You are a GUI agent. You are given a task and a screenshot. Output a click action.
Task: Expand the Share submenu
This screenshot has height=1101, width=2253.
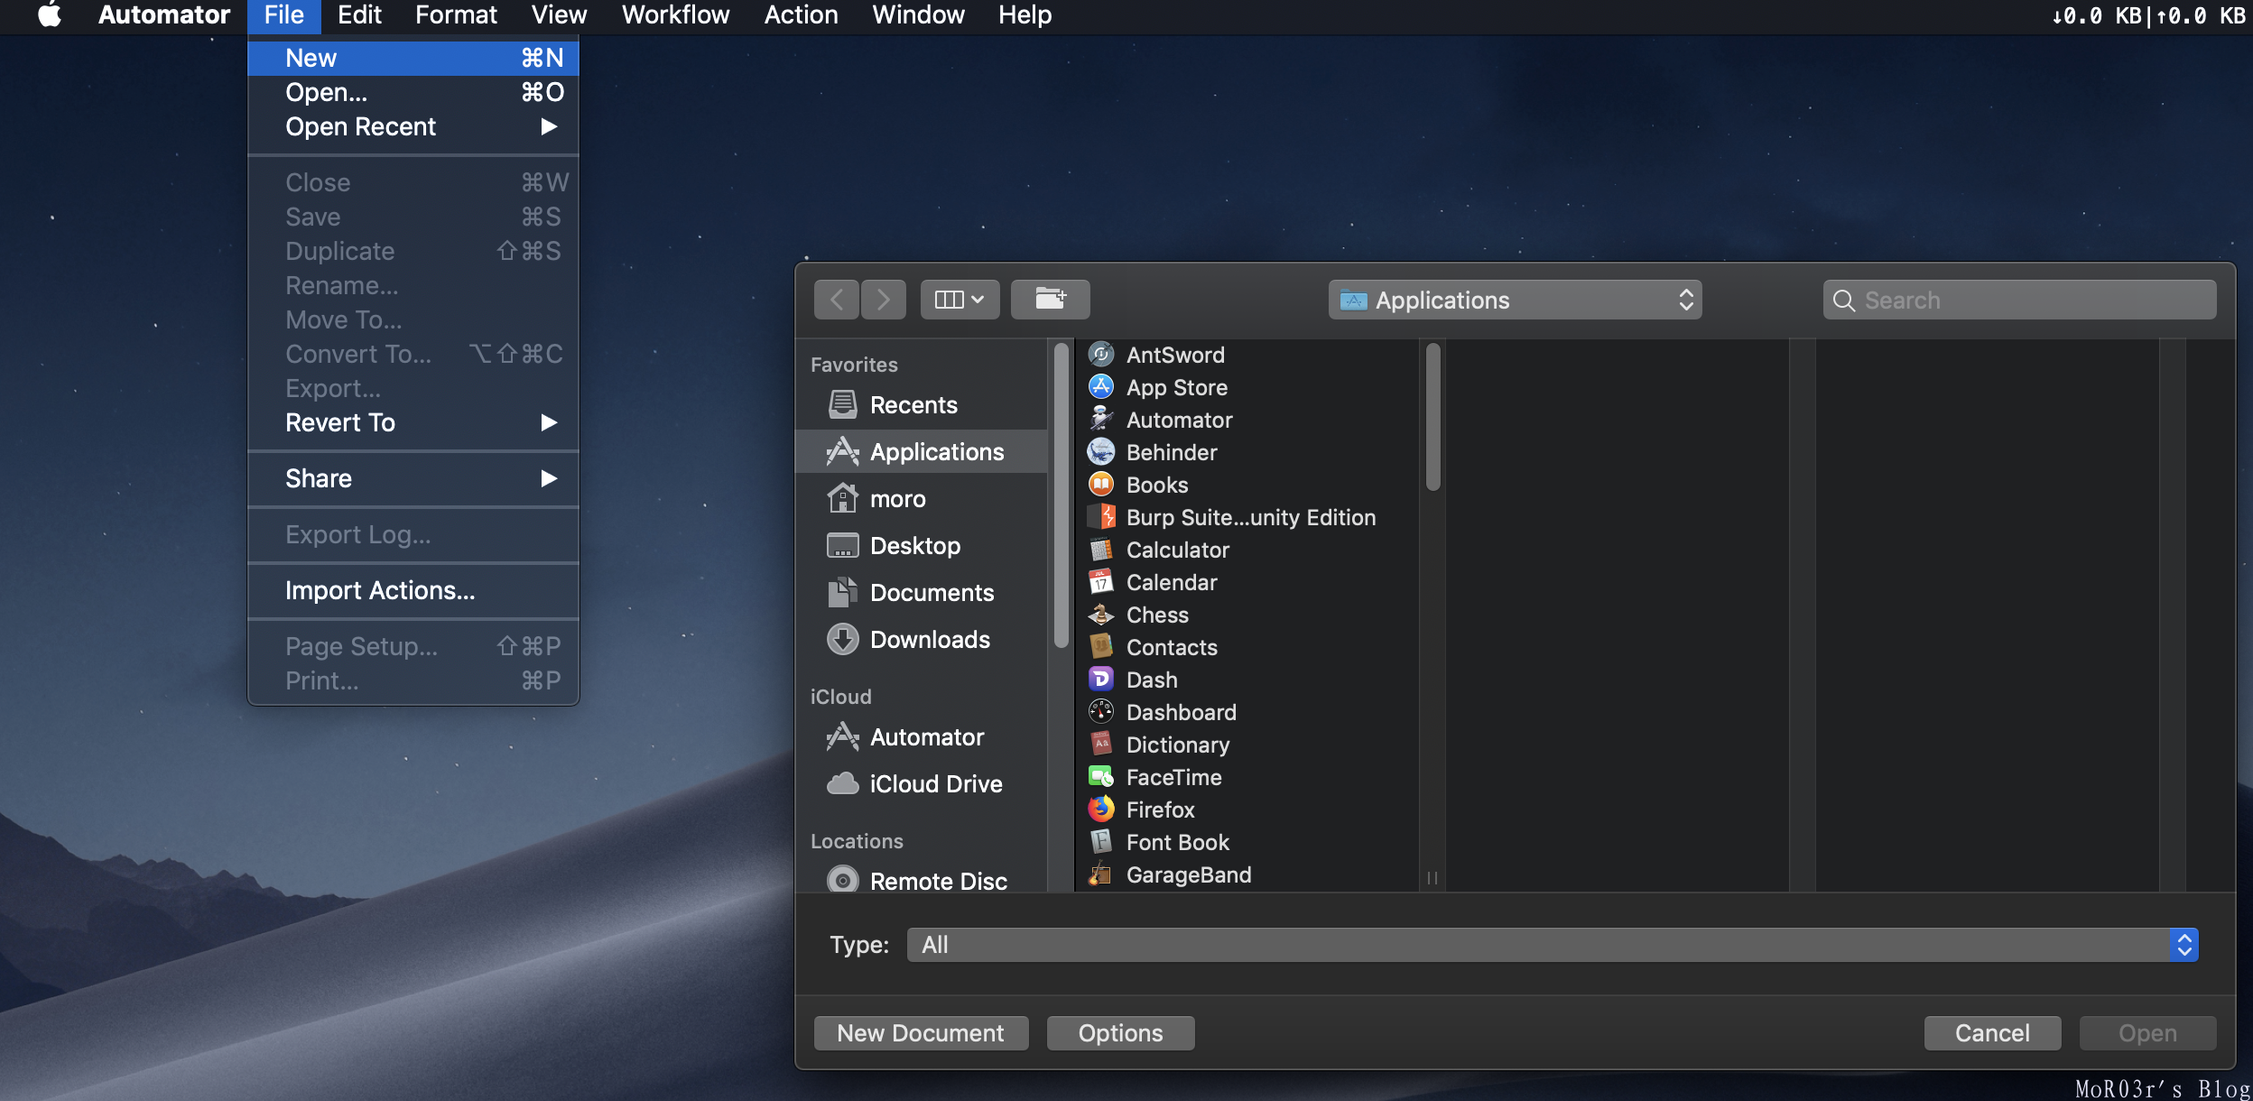tap(413, 478)
